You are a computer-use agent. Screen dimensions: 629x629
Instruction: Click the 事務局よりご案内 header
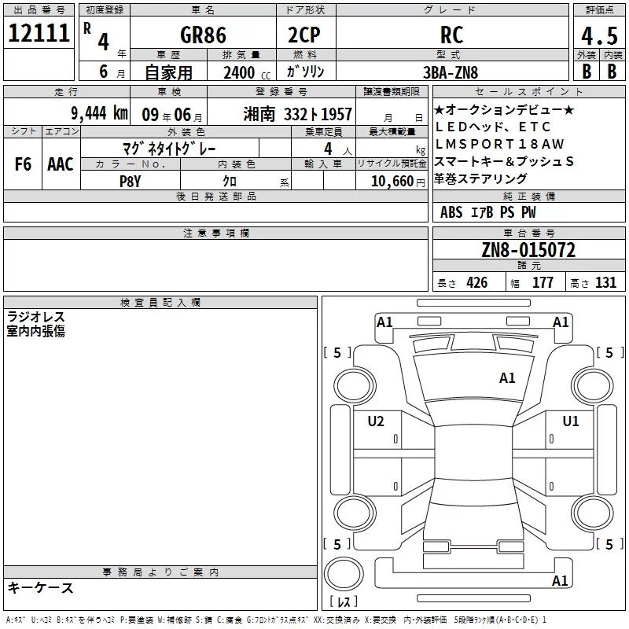160,572
